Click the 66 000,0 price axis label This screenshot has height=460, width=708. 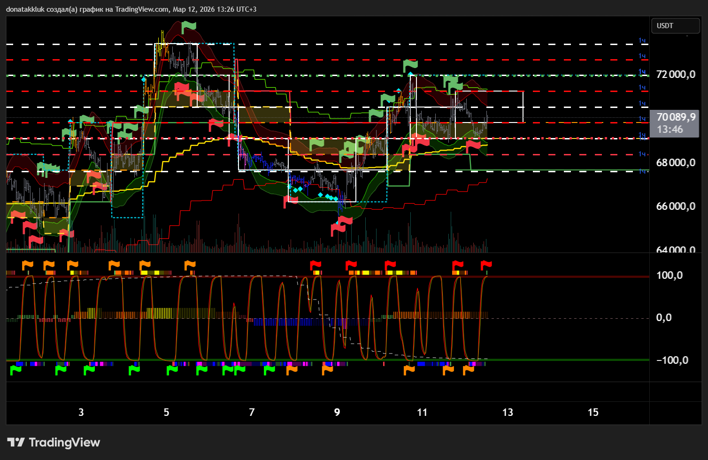pos(675,207)
